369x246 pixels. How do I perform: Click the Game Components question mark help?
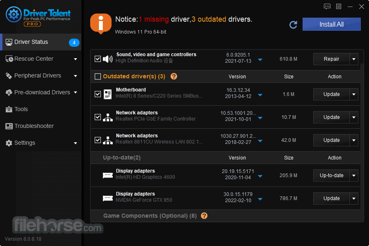coord(204,215)
